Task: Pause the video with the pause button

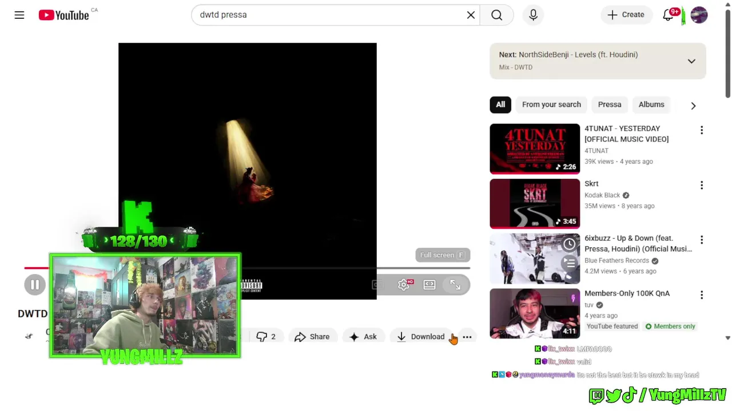Action: pyautogui.click(x=35, y=284)
